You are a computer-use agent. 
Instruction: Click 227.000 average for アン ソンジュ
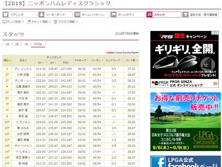[66, 69]
